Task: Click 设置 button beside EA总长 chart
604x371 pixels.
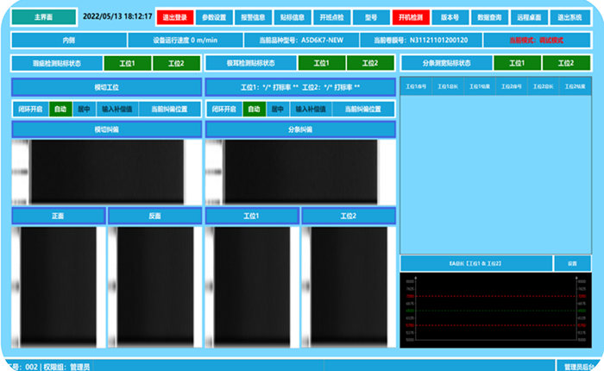Action: (x=572, y=263)
